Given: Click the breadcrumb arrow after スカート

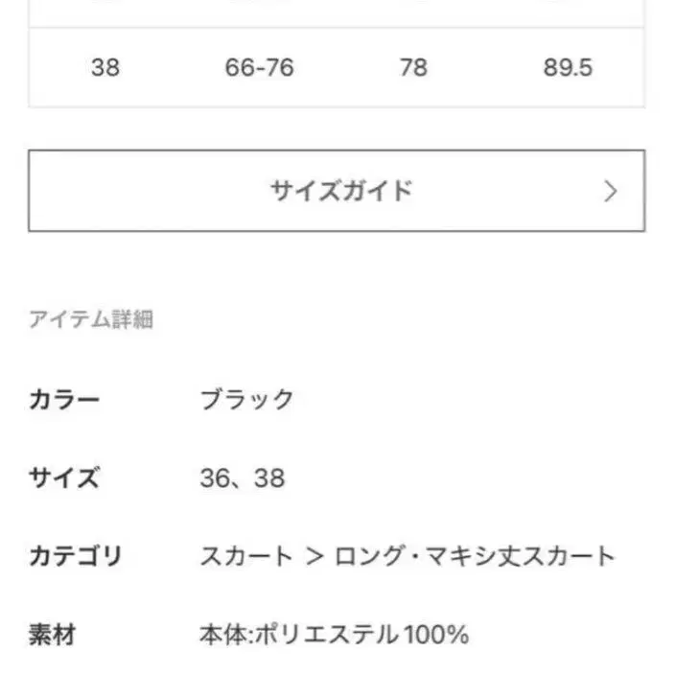Looking at the screenshot, I should [x=314, y=556].
